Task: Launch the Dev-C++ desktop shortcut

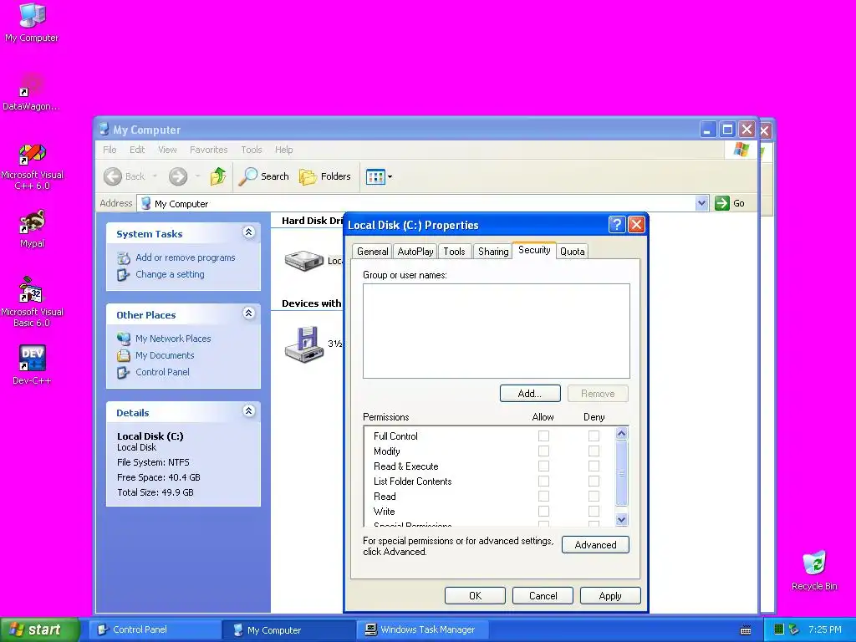Action: pos(32,364)
